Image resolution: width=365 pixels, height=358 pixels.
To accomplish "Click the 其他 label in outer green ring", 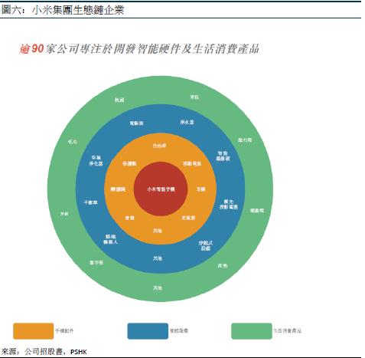I will [x=158, y=288].
